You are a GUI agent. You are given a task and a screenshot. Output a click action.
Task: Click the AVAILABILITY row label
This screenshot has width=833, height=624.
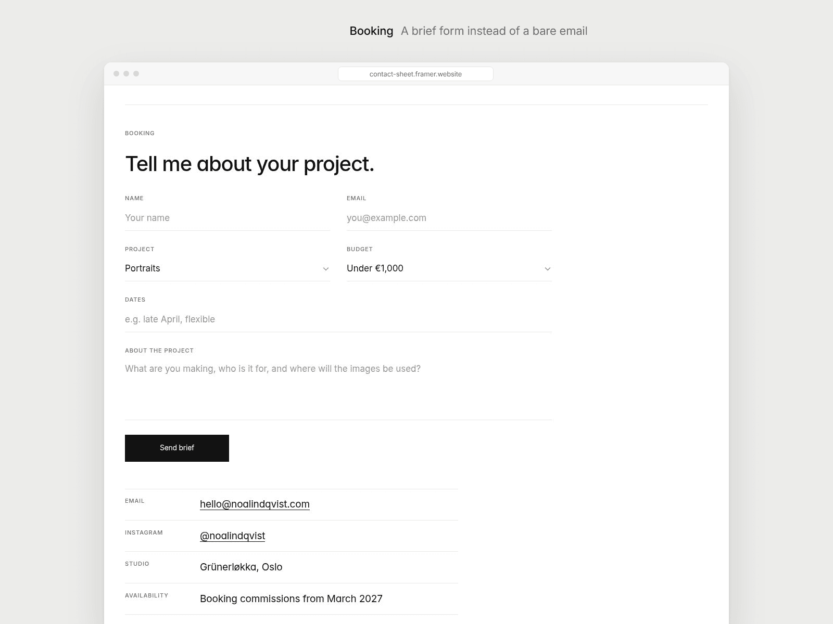pyautogui.click(x=146, y=595)
